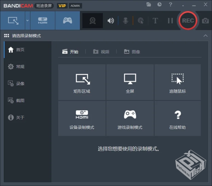
Task: Choose 全屏 fullscreen mode tile
Action: coord(130,82)
